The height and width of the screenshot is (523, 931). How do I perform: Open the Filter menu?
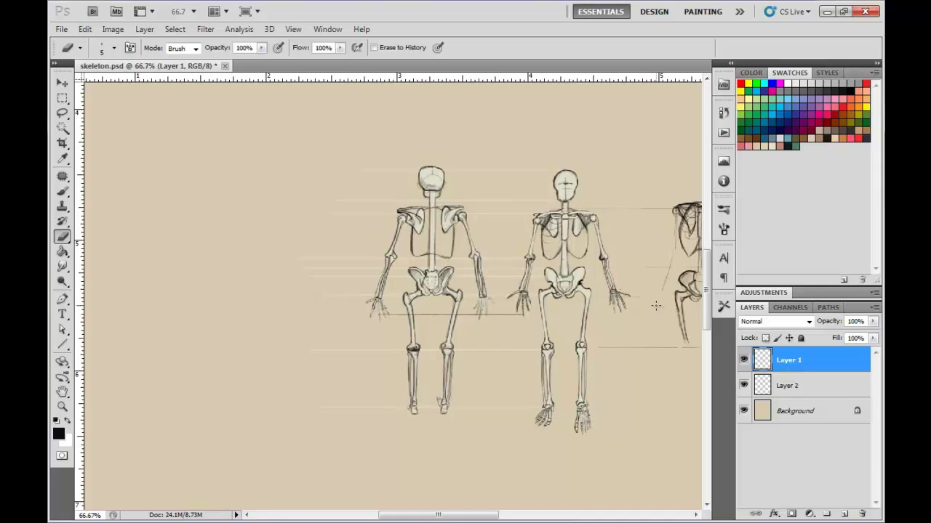click(205, 29)
